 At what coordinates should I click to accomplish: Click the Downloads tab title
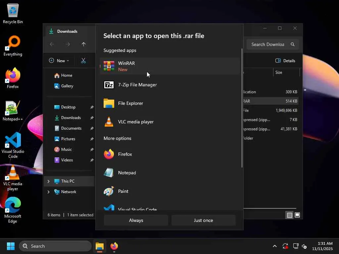67,31
